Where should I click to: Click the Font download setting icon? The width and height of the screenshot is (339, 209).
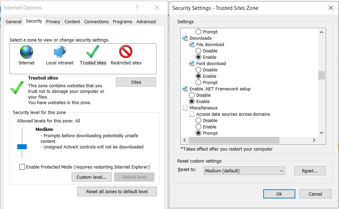pyautogui.click(x=192, y=63)
